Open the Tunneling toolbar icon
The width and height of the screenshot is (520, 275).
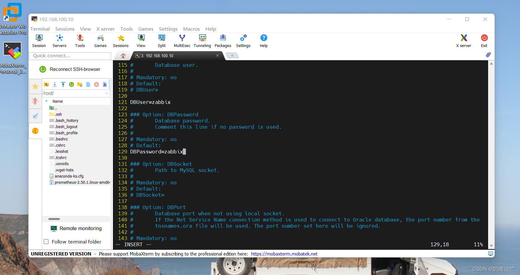tap(202, 41)
